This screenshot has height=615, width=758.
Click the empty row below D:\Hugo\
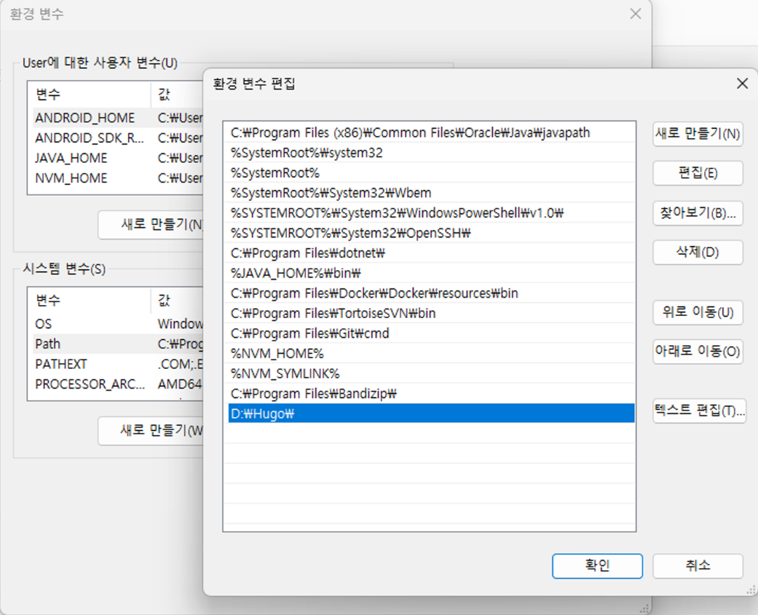pos(428,434)
